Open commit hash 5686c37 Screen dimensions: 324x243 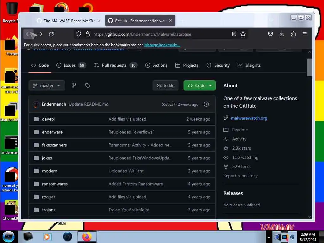[168, 104]
